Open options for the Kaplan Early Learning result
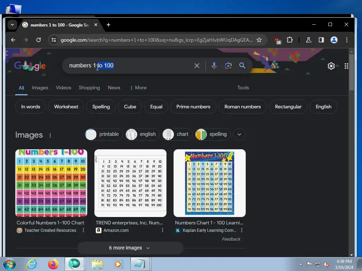This screenshot has height=271, width=362. tap(242, 230)
